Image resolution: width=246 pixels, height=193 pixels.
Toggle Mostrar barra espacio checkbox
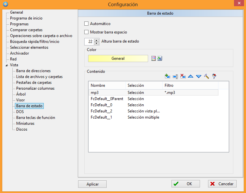(x=87, y=32)
